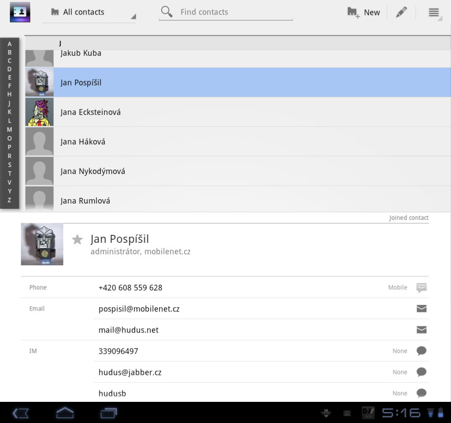The width and height of the screenshot is (451, 423).
Task: Open the Contacts app icon top-left
Action: 19,12
